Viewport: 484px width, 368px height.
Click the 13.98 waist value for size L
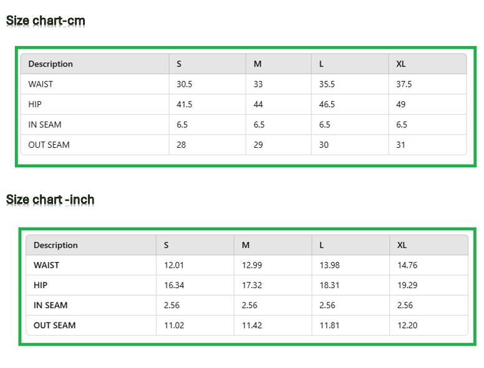coord(329,265)
